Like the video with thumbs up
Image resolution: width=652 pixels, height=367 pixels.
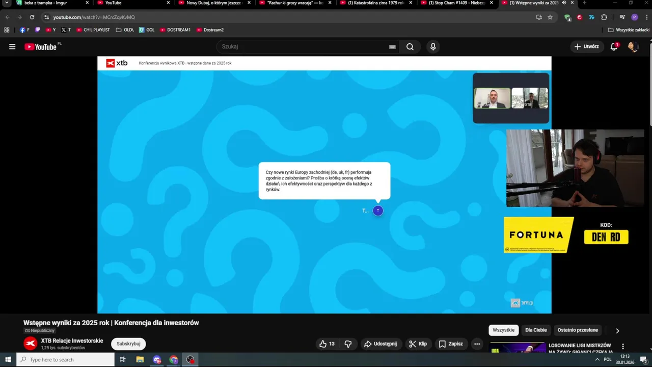tap(327, 344)
